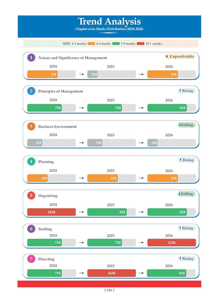The height and width of the screenshot is (308, 219).
Task: Click the Unpredictable trend tag
Action: (180, 56)
